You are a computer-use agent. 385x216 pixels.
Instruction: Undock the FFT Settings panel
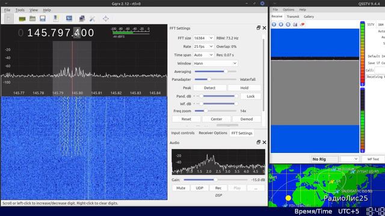[x=258, y=28]
